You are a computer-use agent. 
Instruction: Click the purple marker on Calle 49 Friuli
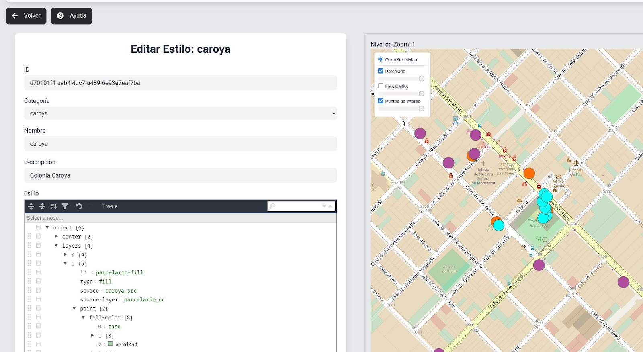623,282
